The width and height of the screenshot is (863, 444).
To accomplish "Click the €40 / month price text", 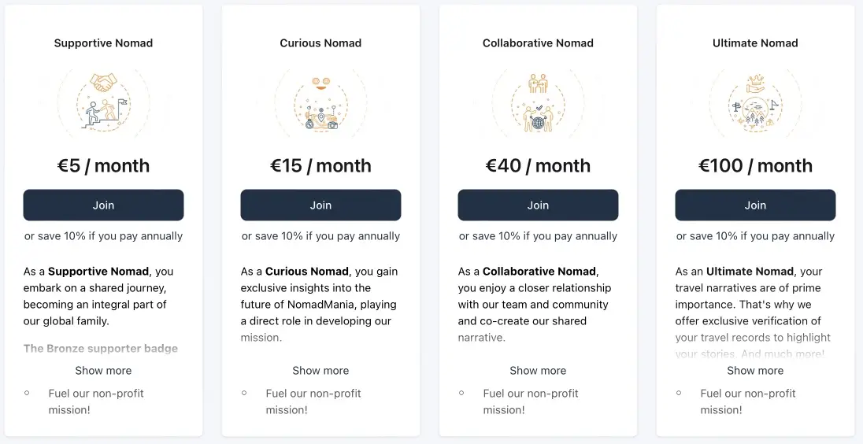I will click(x=538, y=165).
